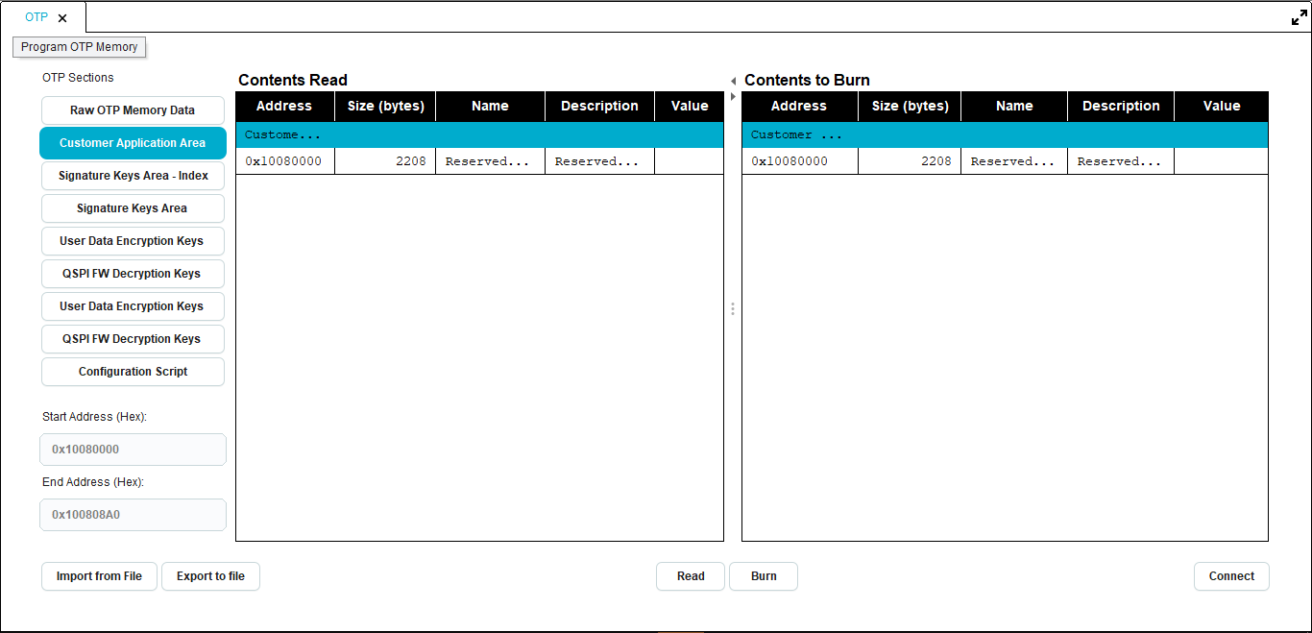Select the Customer Application Area section
1312x633 pixels.
pos(133,143)
